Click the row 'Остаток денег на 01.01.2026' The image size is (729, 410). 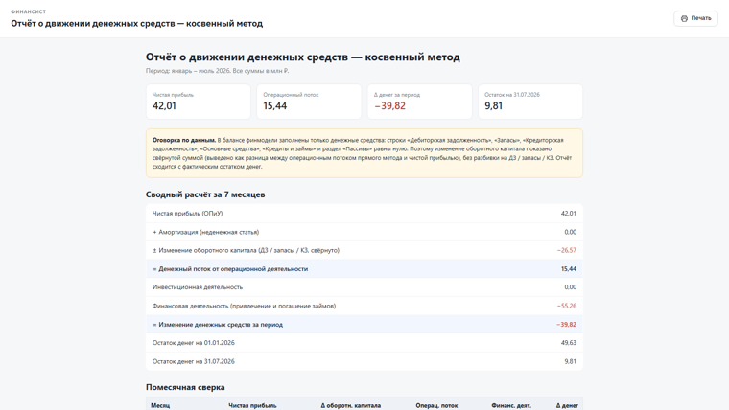[364, 343]
